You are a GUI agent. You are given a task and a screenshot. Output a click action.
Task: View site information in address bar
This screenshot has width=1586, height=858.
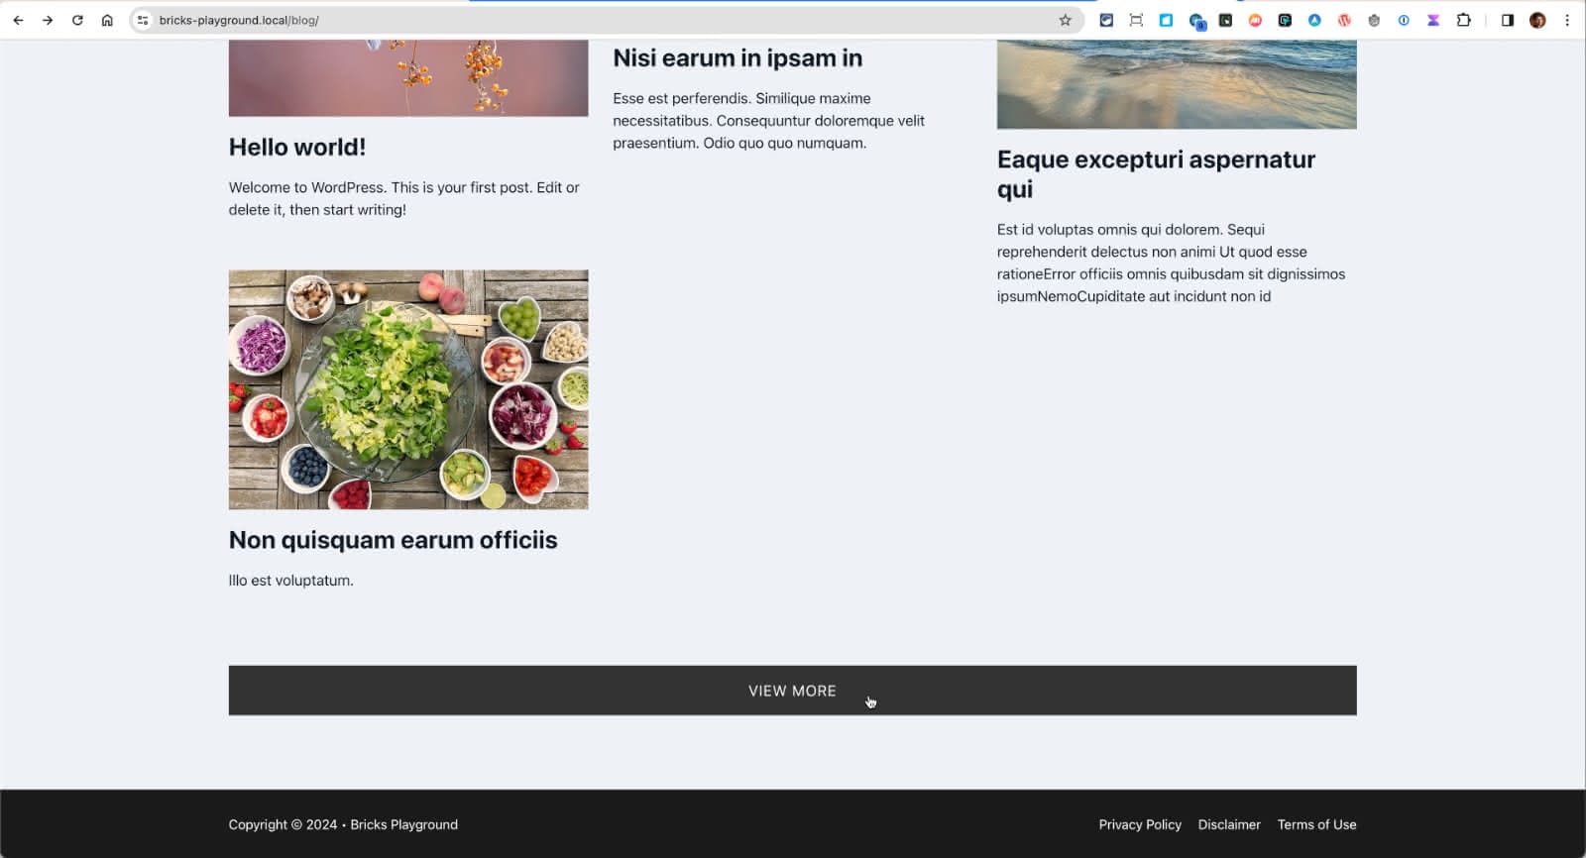pos(143,20)
